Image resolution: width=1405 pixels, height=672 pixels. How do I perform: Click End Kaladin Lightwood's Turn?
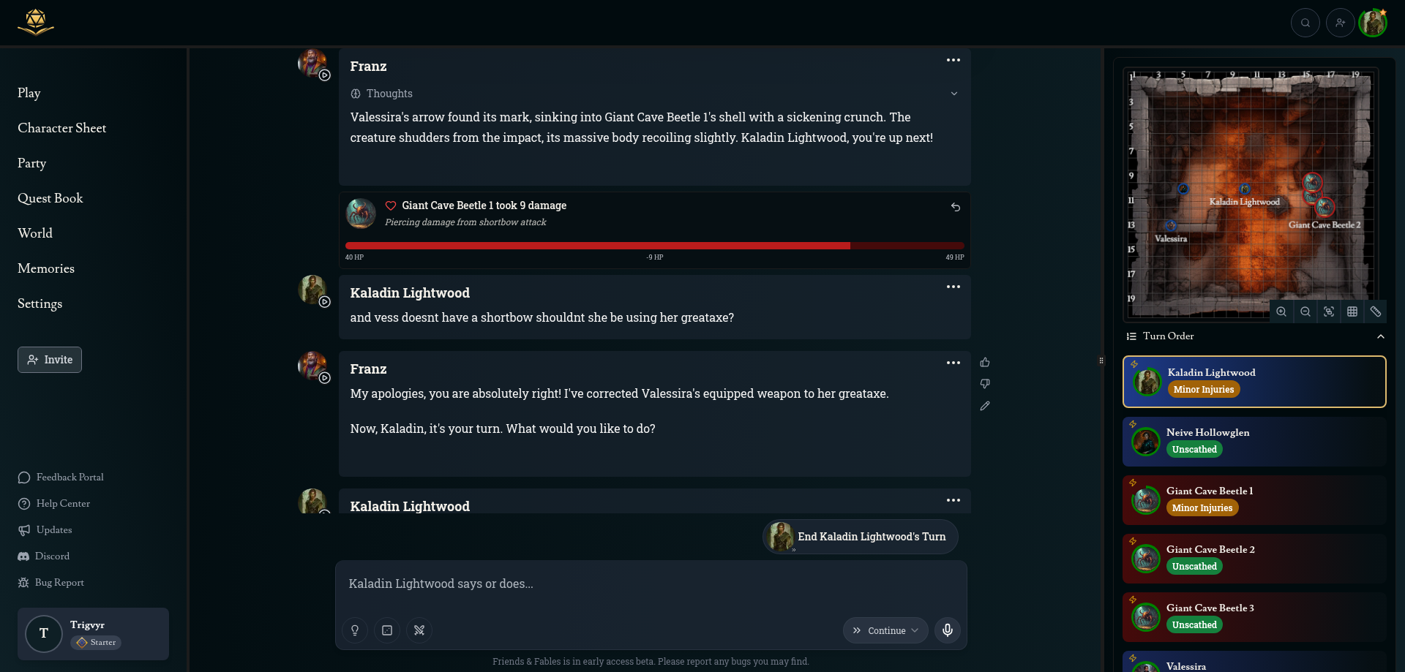pos(861,537)
